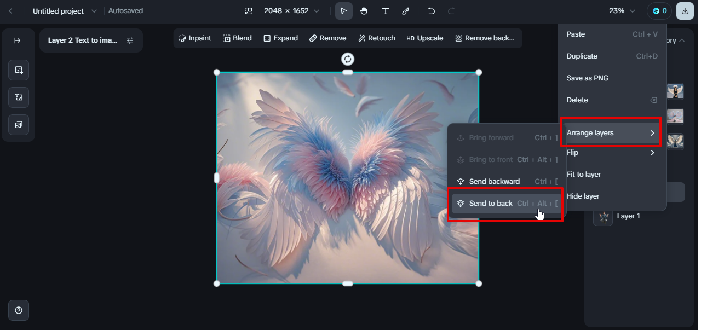Screen dimensions: 701x330
Task: Open the Arrange layers submenu
Action: tap(612, 133)
